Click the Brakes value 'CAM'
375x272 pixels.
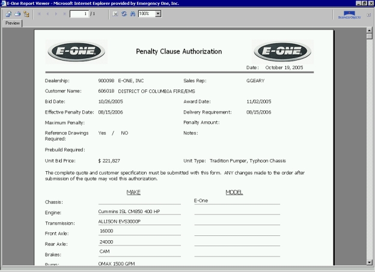click(105, 252)
